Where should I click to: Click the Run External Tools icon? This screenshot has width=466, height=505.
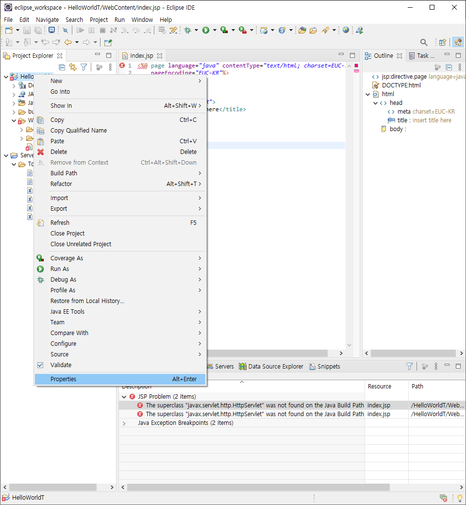[243, 30]
